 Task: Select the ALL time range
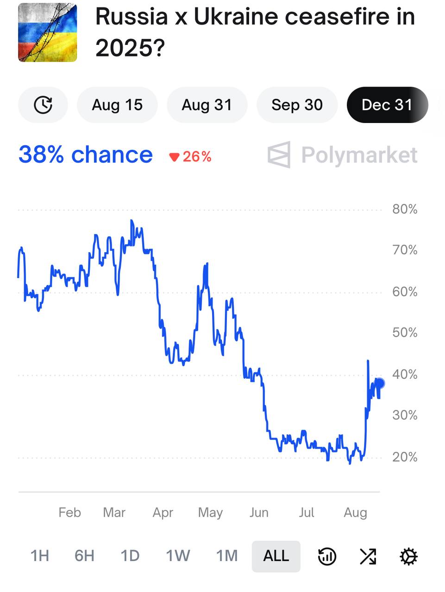pos(276,556)
